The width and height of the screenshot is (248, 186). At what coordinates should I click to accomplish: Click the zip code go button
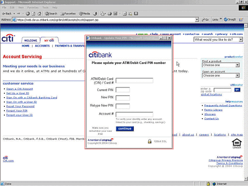click(x=237, y=90)
